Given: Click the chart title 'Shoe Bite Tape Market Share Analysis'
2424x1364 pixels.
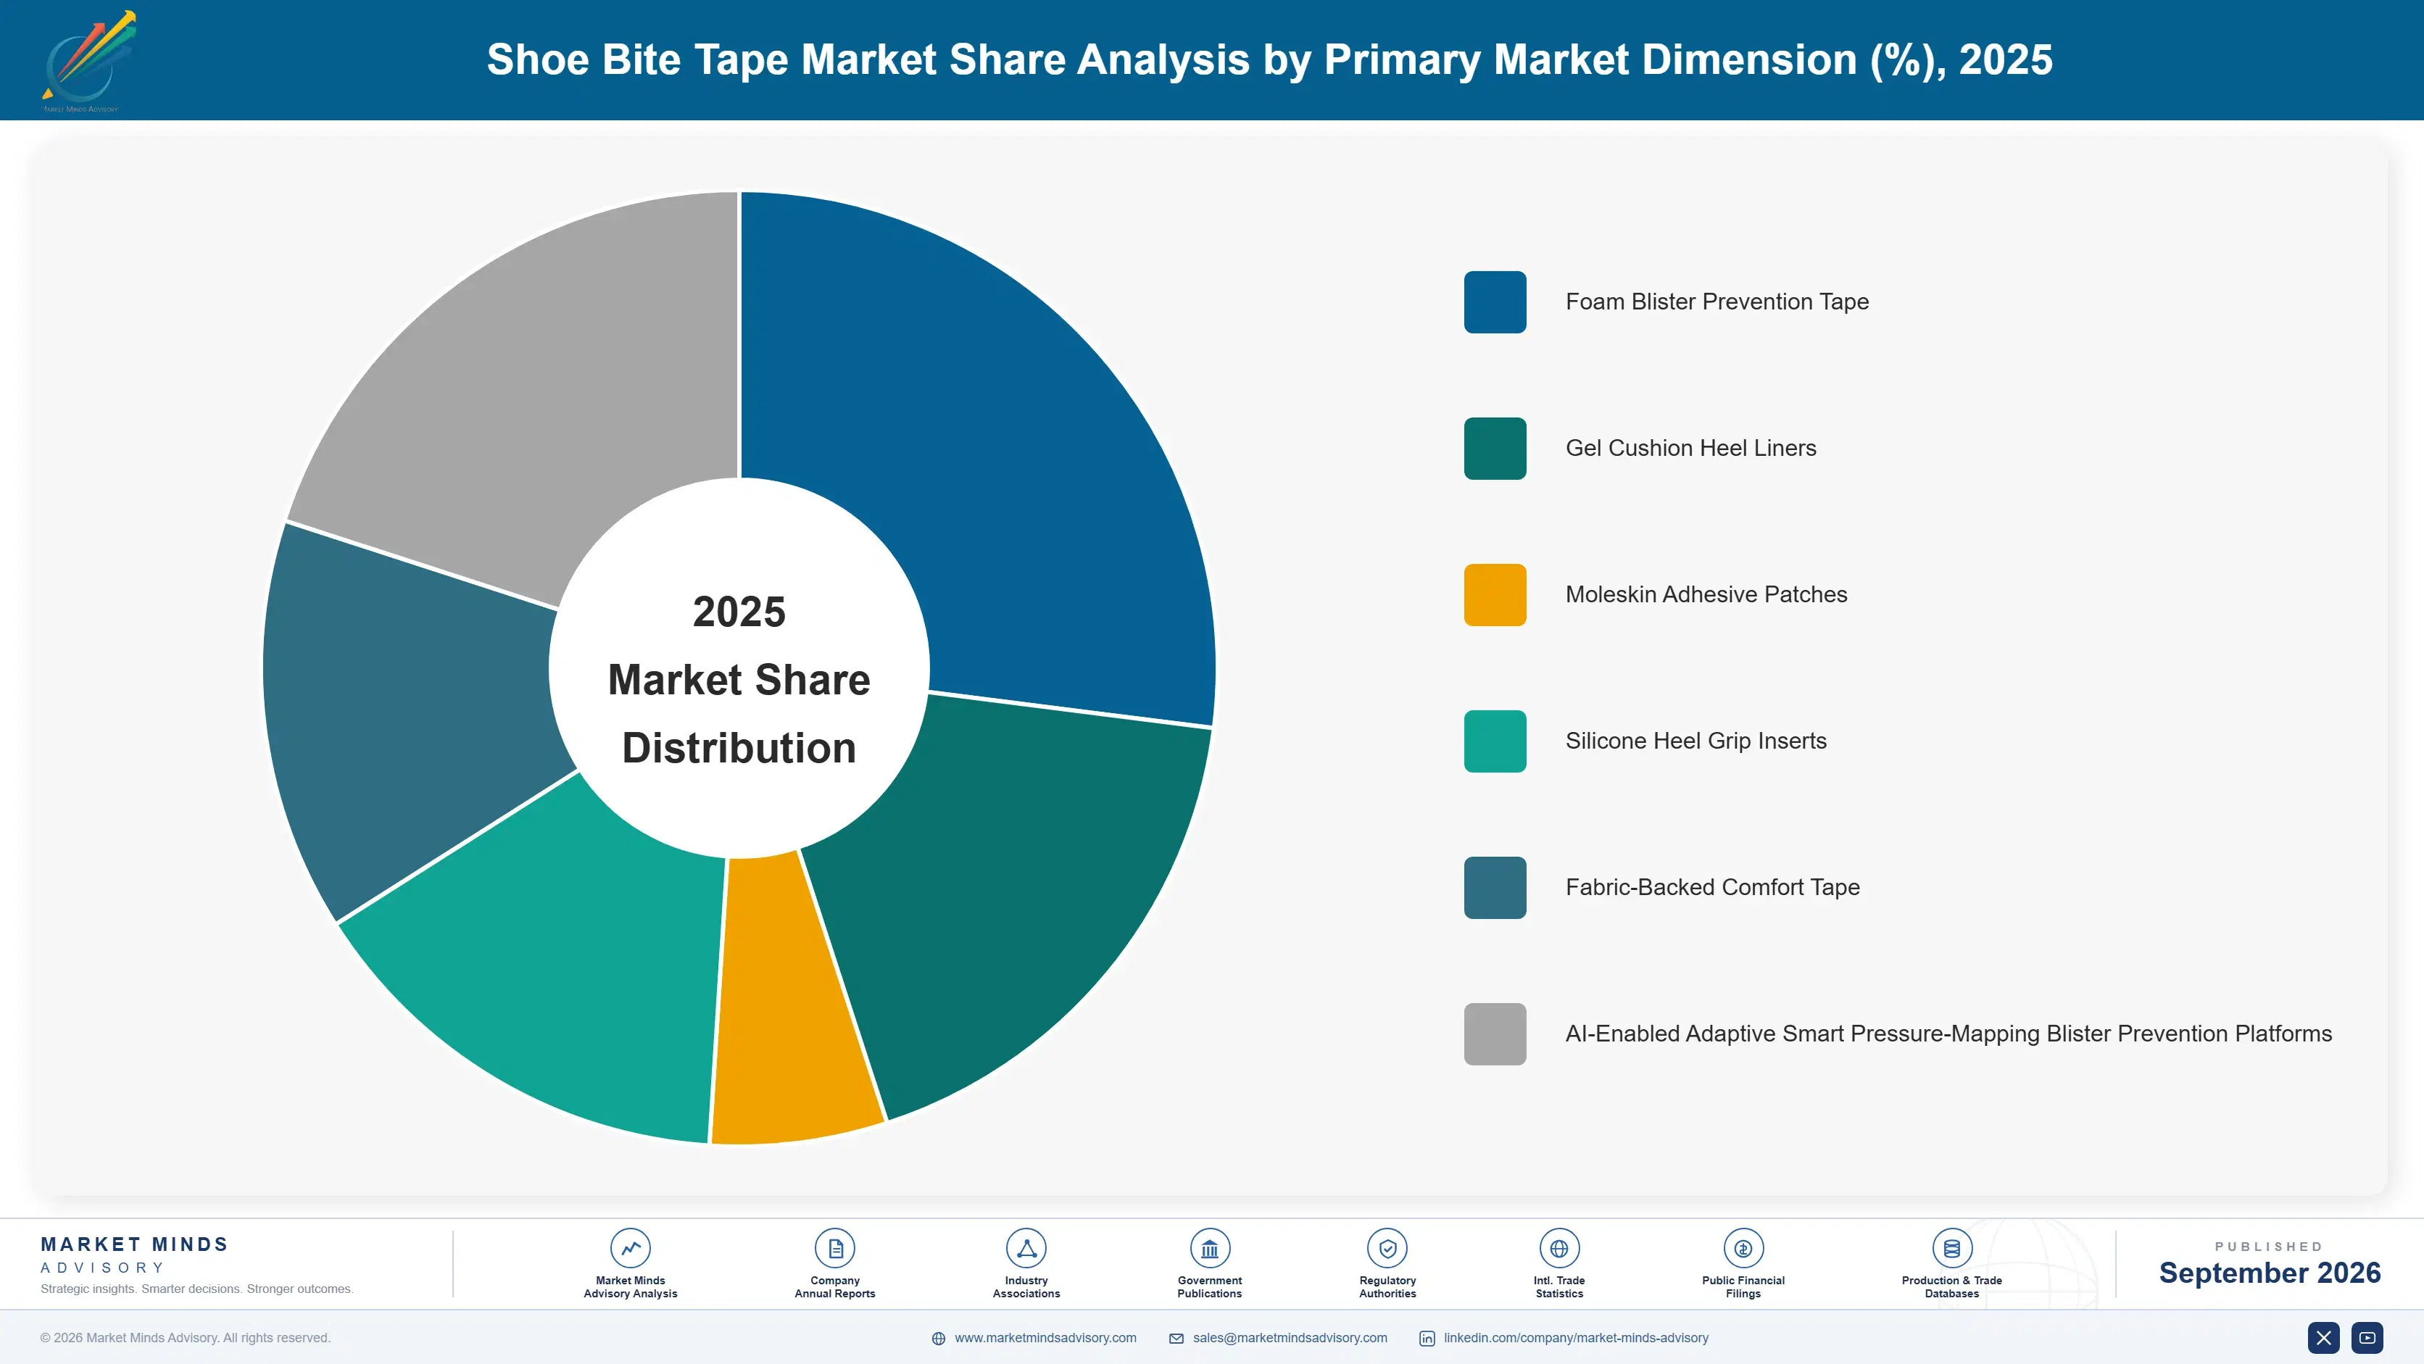Looking at the screenshot, I should coord(1269,59).
